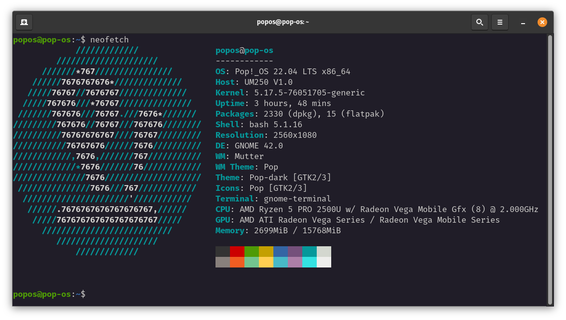Click the 'OS: Pop!_OS 22.04 LTS x86_64' line
This screenshot has width=566, height=320.
tap(283, 71)
